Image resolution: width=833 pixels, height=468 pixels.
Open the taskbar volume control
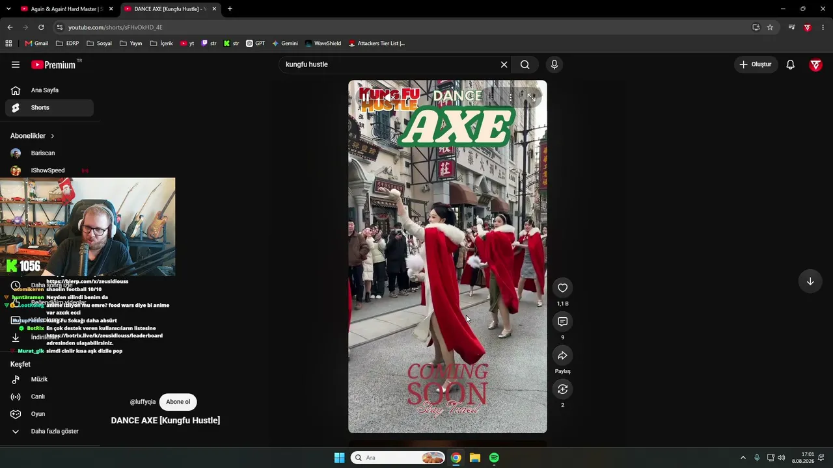781,458
